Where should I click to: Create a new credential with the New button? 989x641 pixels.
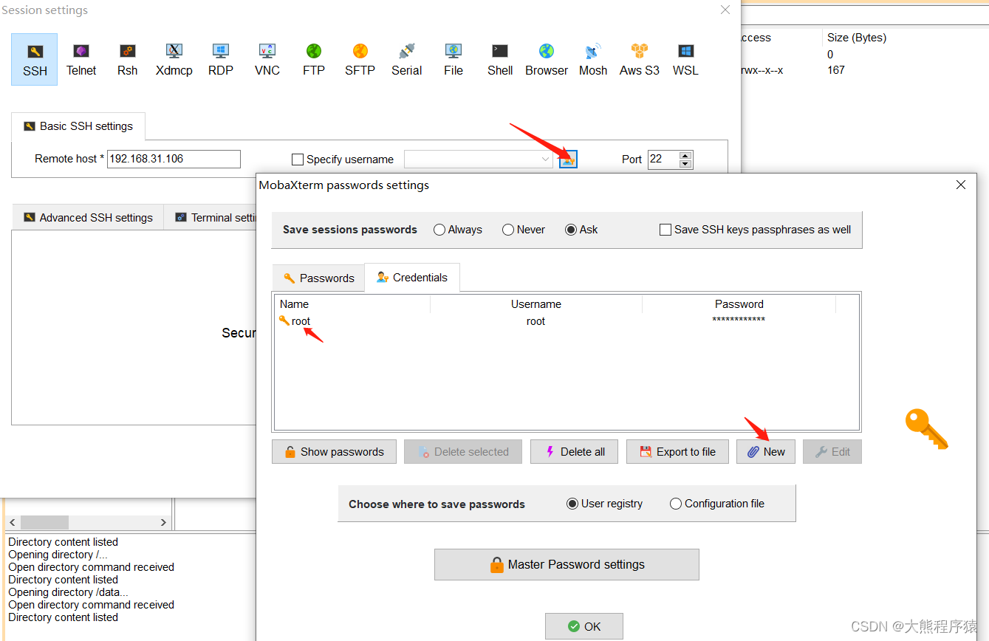pos(765,451)
